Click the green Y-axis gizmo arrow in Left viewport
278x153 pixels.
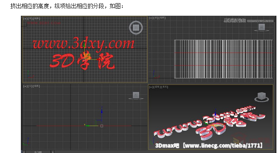click(x=87, y=125)
